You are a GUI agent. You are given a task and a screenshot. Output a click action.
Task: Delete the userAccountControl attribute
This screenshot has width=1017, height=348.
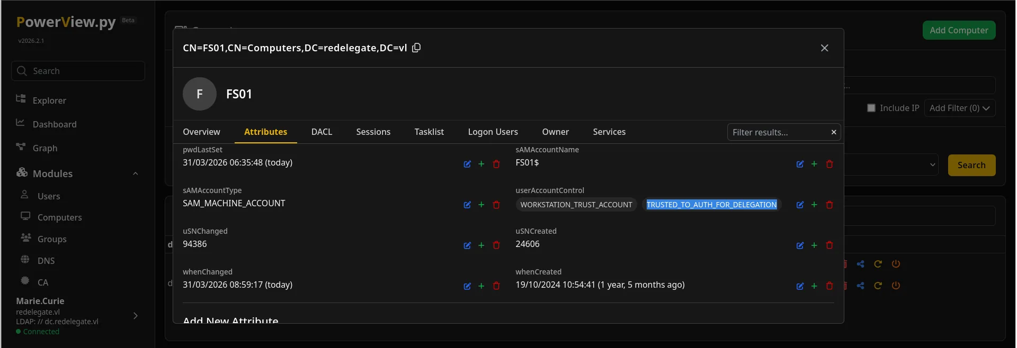(829, 205)
